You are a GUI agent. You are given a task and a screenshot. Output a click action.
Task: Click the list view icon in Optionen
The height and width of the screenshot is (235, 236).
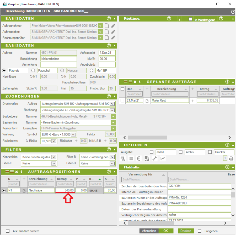[x=131, y=159]
